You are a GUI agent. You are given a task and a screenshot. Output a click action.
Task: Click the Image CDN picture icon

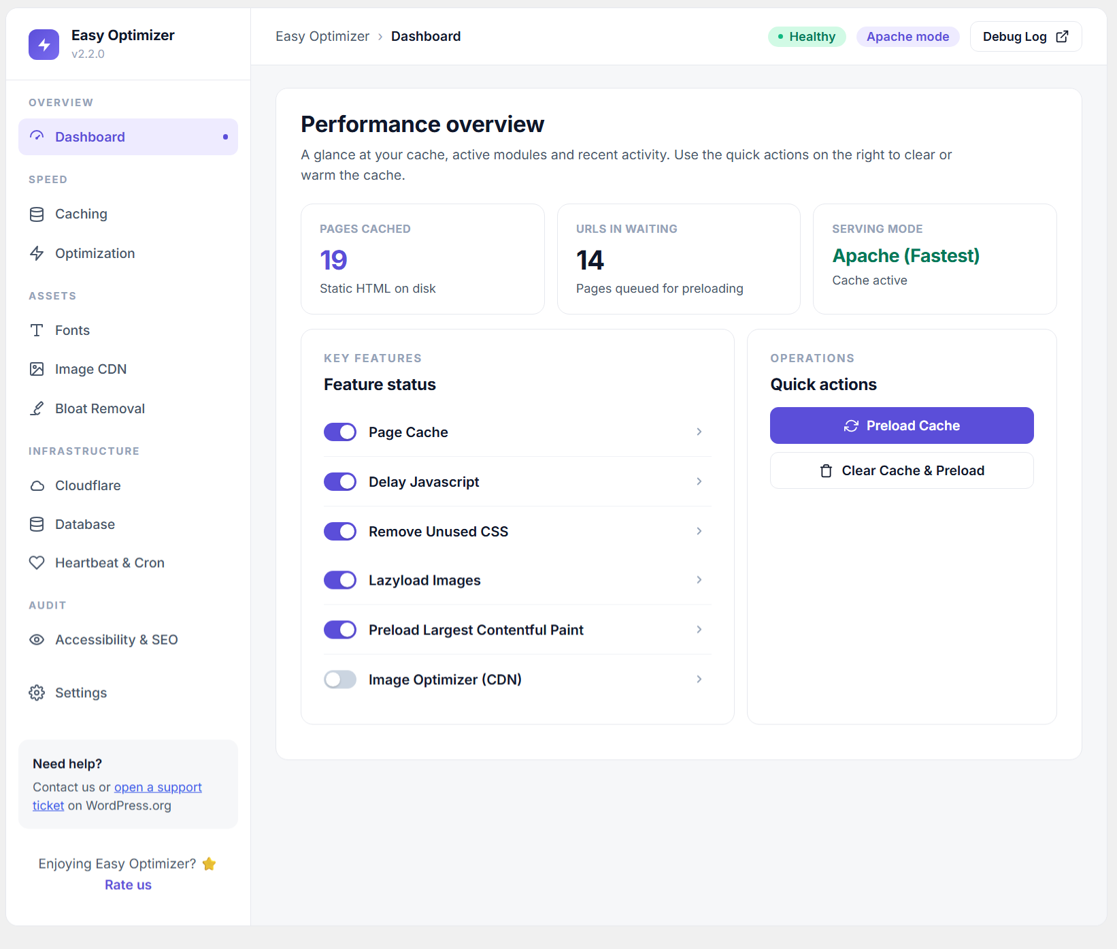tap(37, 369)
